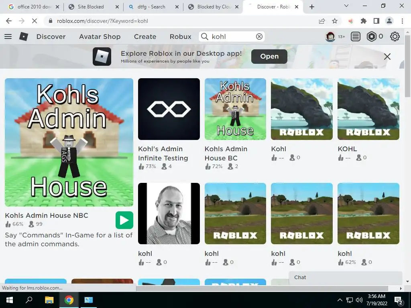
Task: Show hidden system tray icons
Action: coord(340,300)
